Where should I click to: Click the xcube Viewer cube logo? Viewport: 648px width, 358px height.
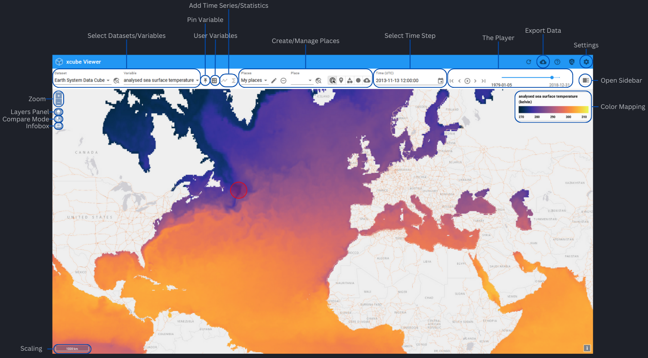[59, 62]
